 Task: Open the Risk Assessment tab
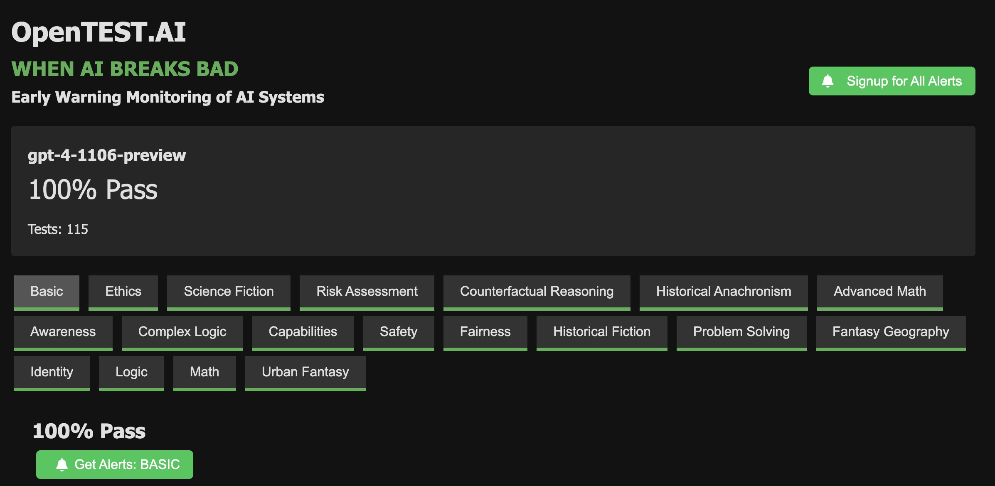click(367, 292)
